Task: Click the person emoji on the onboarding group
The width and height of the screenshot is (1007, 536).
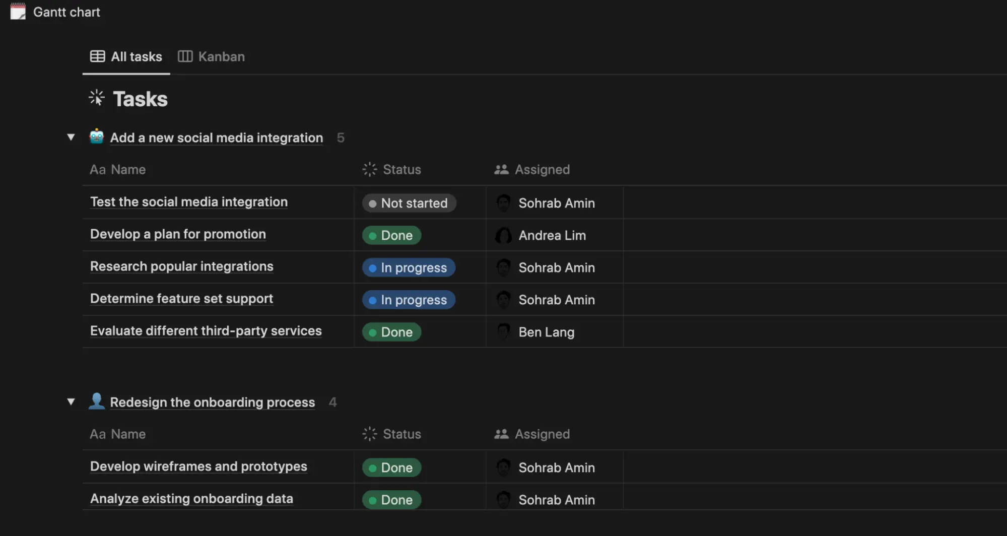Action: 96,401
